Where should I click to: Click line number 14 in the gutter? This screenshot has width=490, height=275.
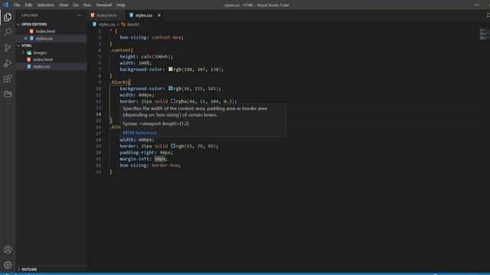click(99, 114)
